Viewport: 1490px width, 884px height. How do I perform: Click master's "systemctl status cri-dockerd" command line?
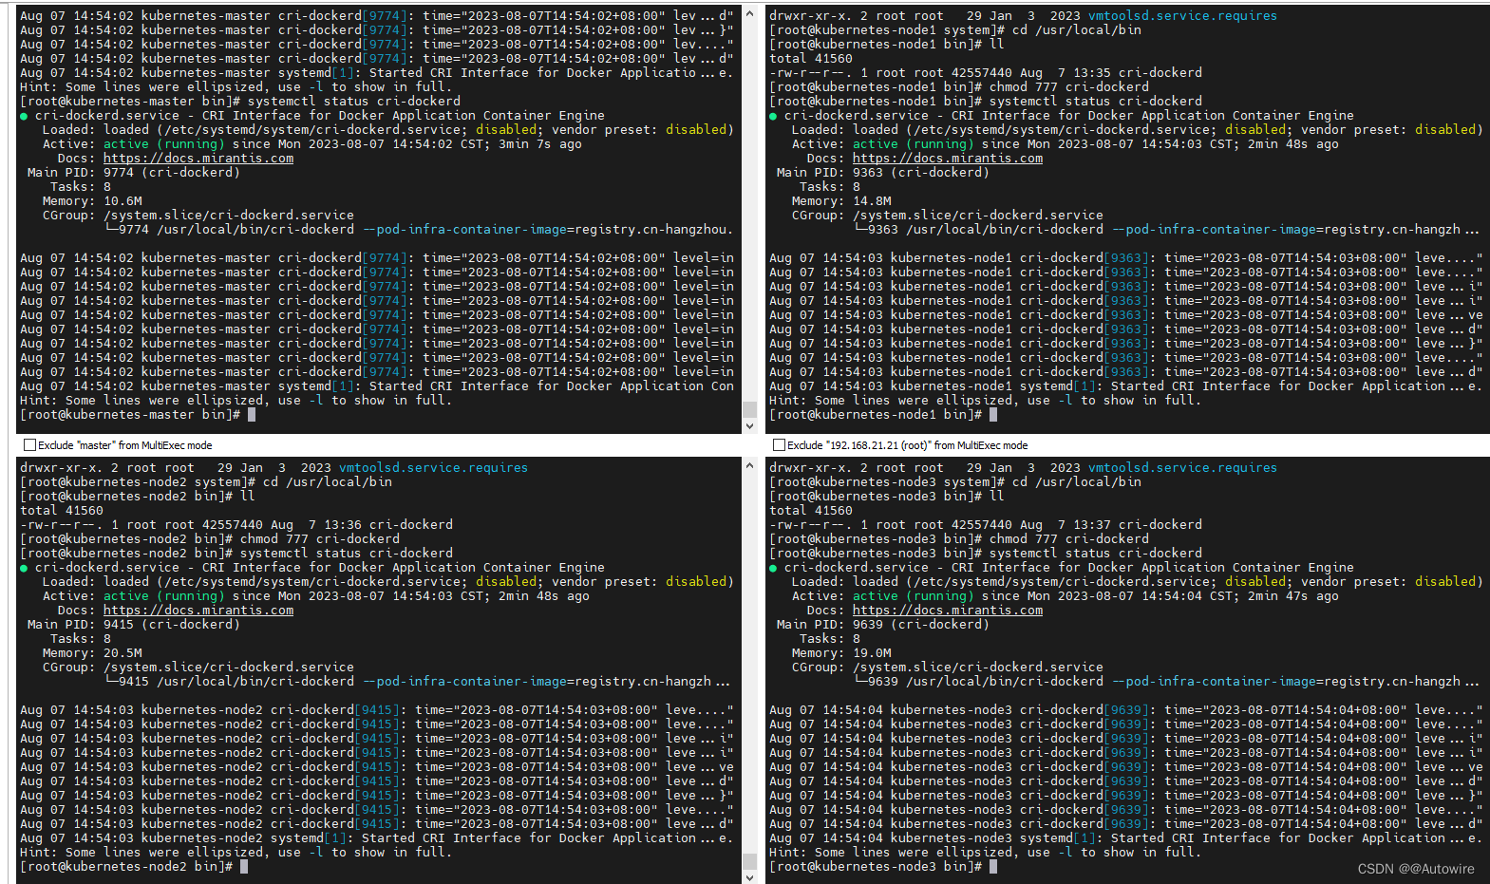(240, 102)
